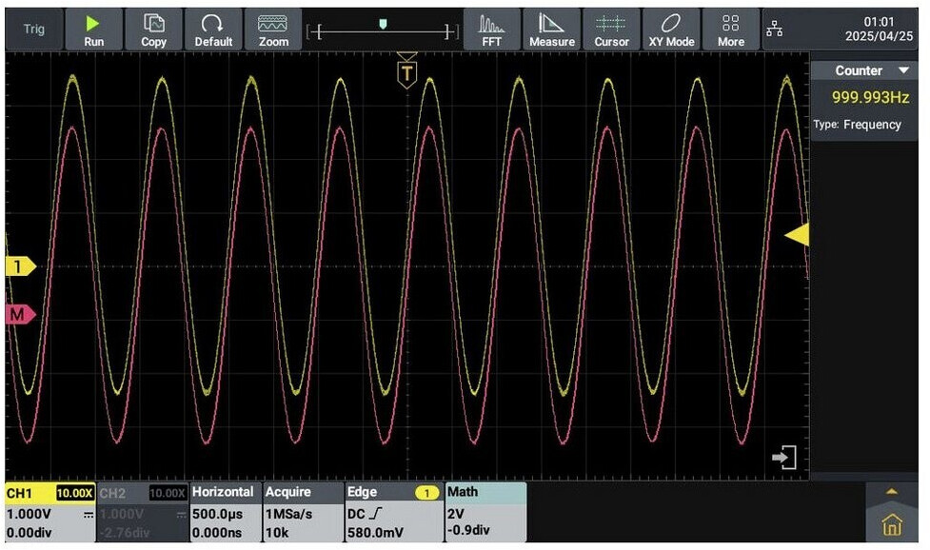The image size is (930, 550).
Task: Enable the disabled CH2 channel
Action: click(x=141, y=512)
